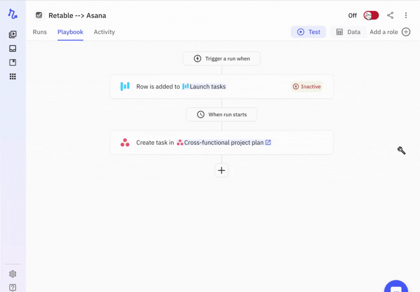420x292 pixels.
Task: Click the Relay logo in the sidebar
Action: [x=12, y=14]
